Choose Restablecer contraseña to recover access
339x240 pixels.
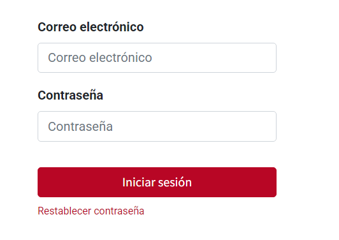91,211
